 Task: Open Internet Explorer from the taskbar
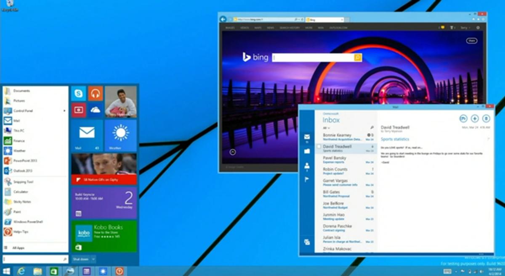pos(21,271)
